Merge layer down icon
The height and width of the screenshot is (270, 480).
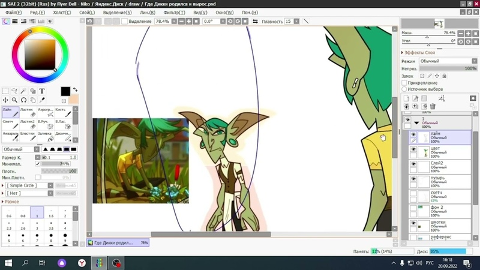tap(406, 107)
